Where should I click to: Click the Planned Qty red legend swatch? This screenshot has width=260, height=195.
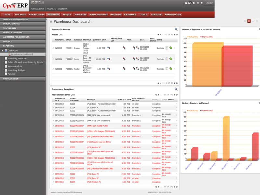tap(201, 37)
